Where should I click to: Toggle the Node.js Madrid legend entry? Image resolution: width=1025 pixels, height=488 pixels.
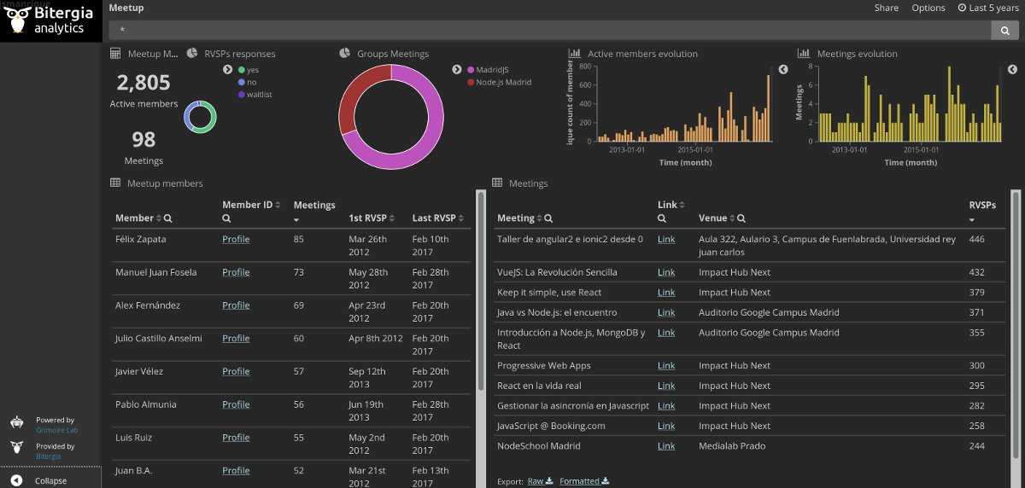coord(498,82)
